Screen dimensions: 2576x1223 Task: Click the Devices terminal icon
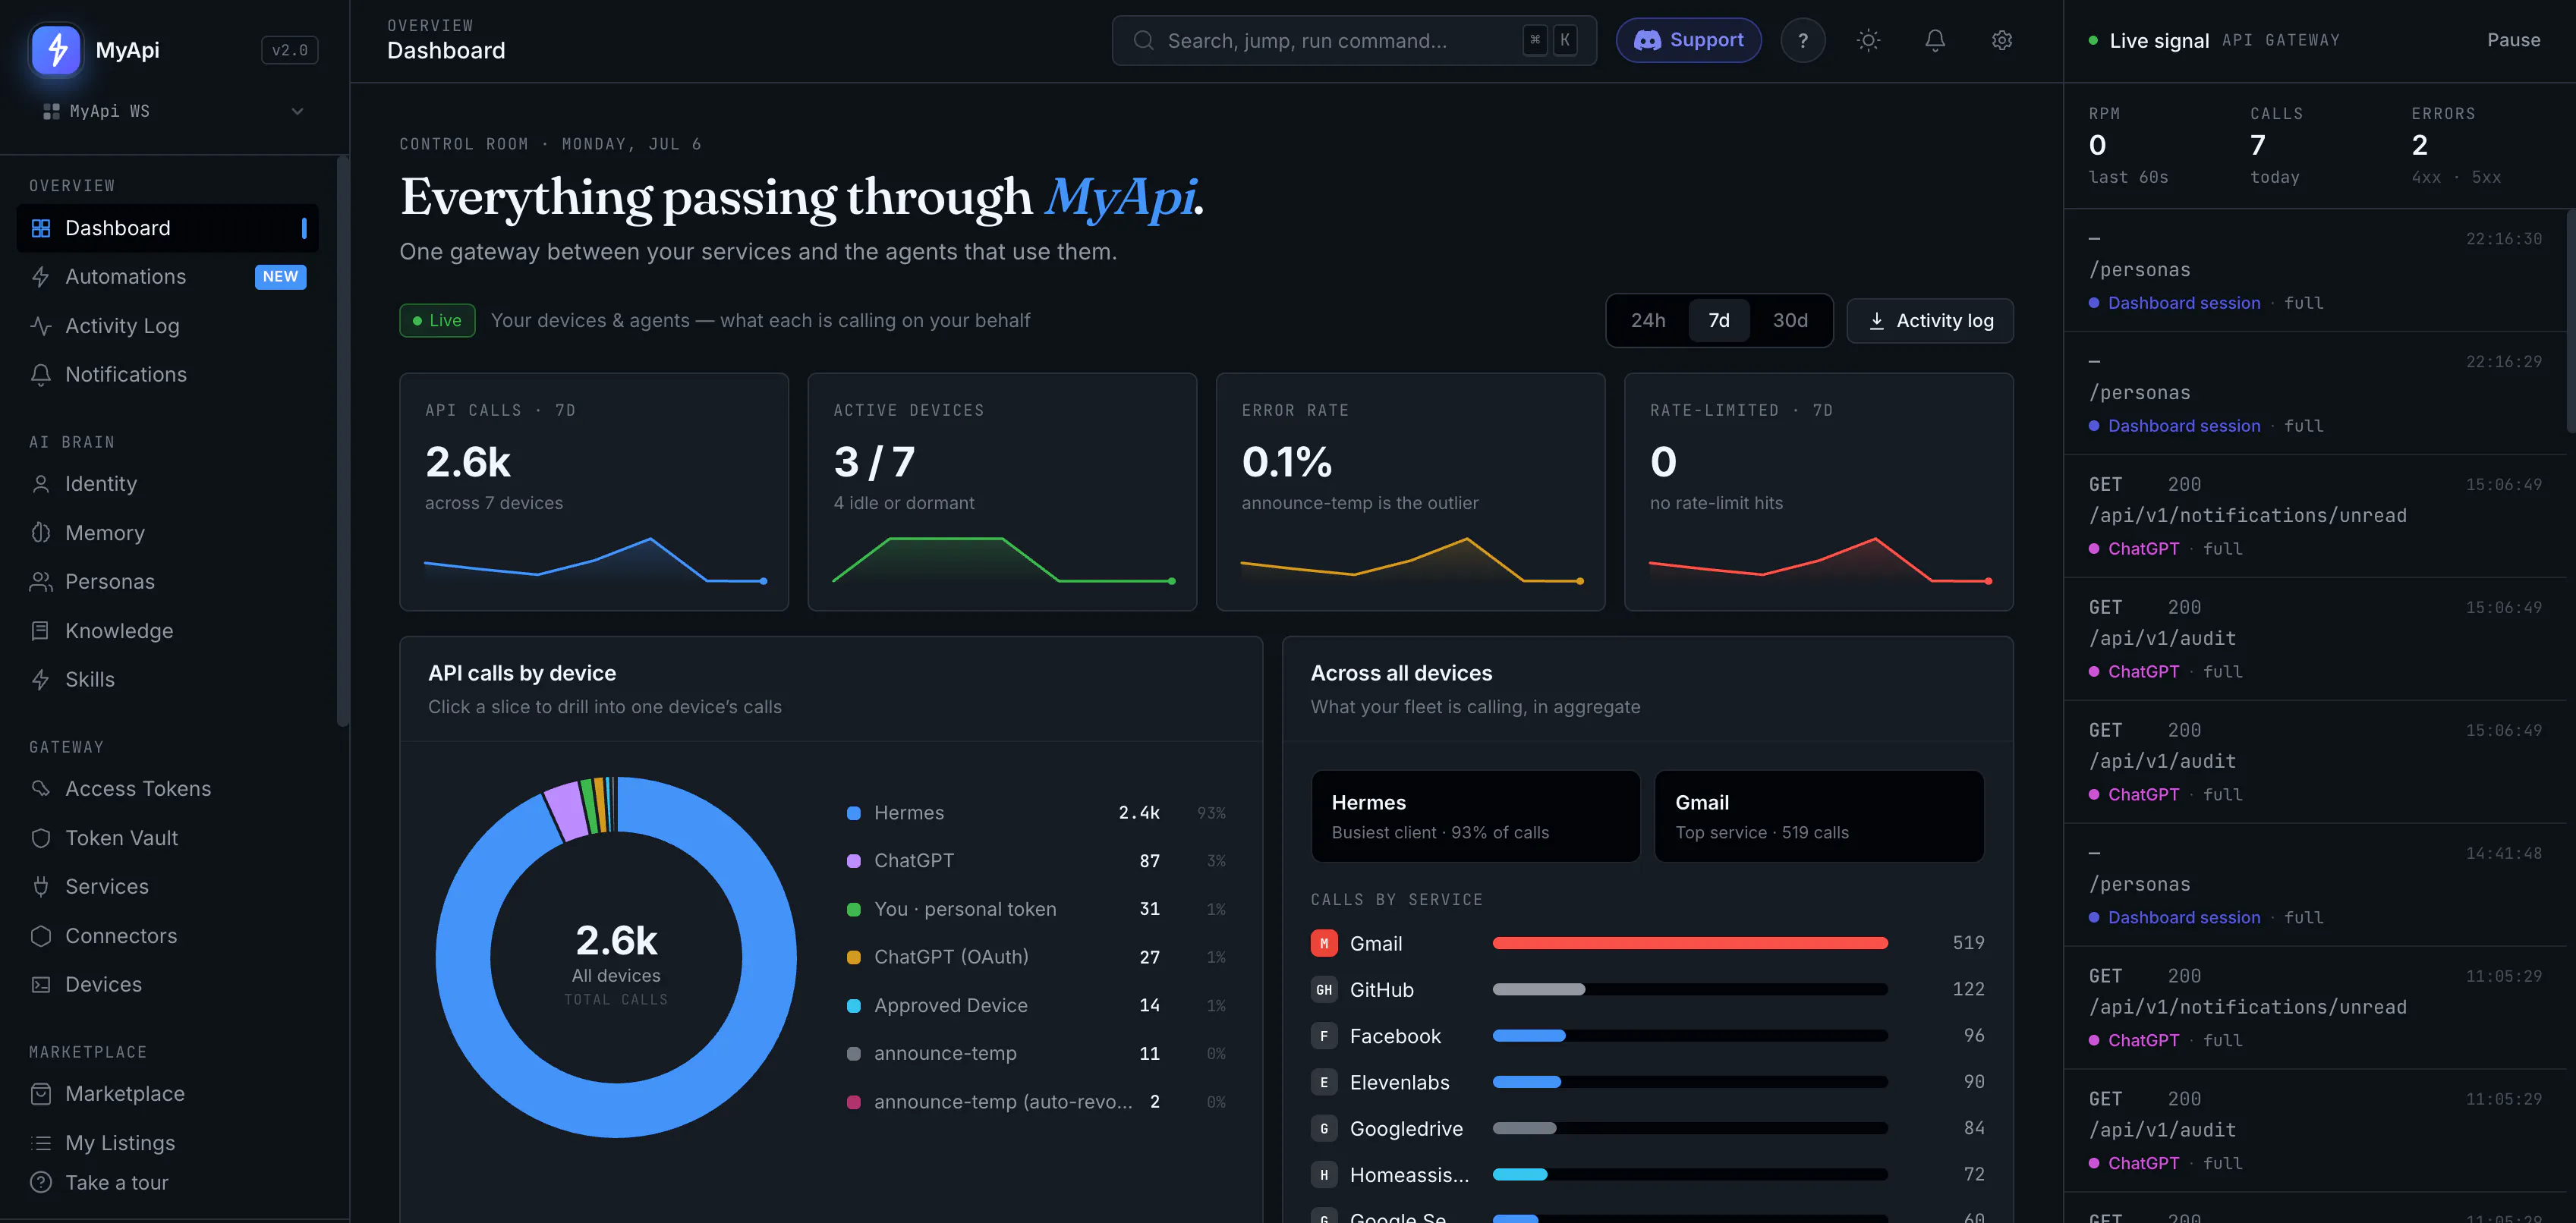[41, 985]
